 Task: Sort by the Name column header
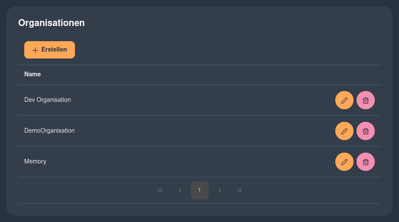point(32,74)
